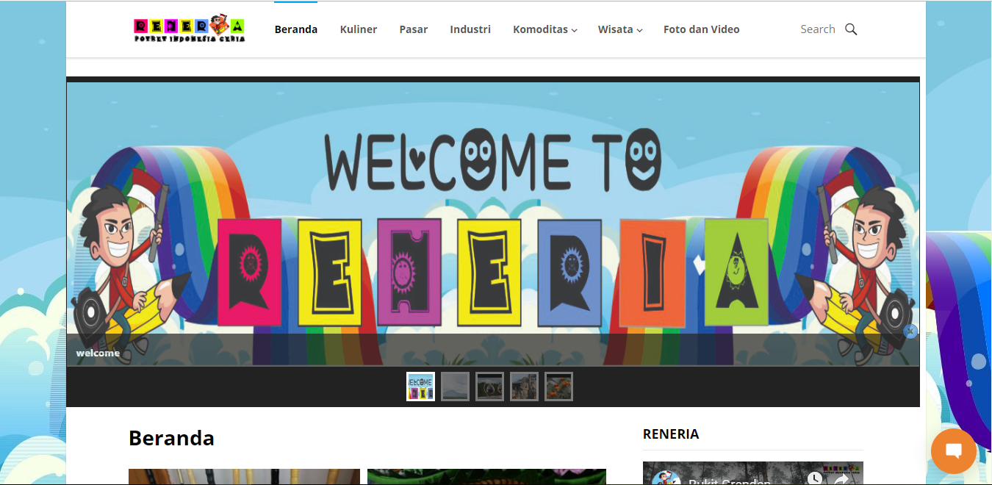The image size is (992, 485).
Task: Click into the Search field
Action: click(818, 29)
